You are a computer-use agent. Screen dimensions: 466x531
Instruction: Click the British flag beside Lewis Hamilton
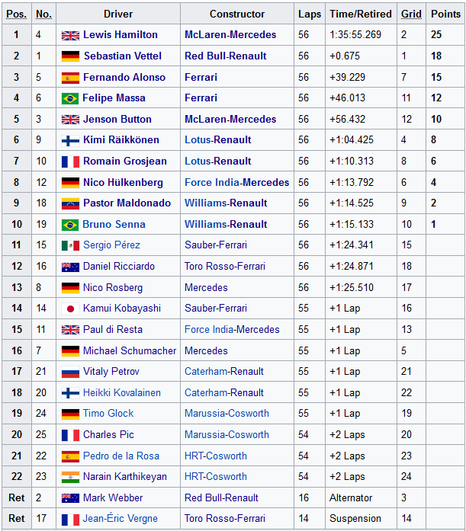pos(70,35)
